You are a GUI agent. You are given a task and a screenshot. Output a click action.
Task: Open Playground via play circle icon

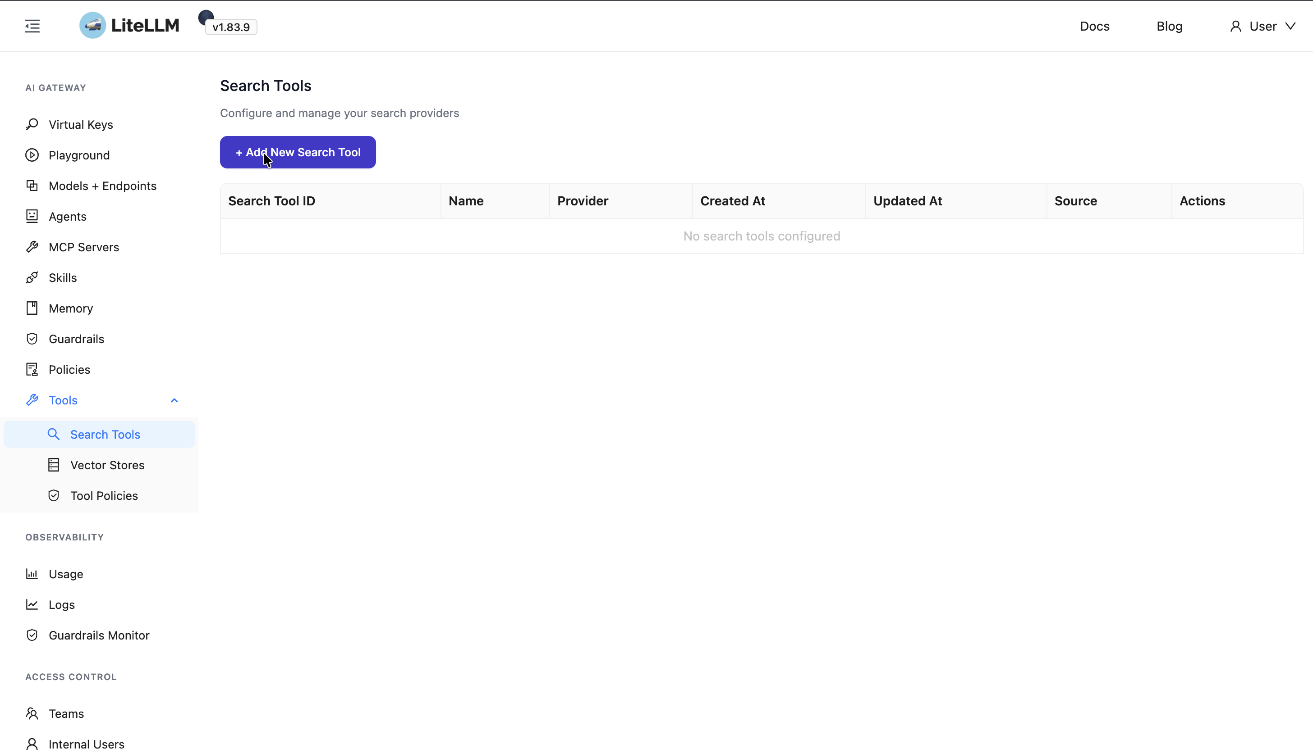click(x=32, y=155)
